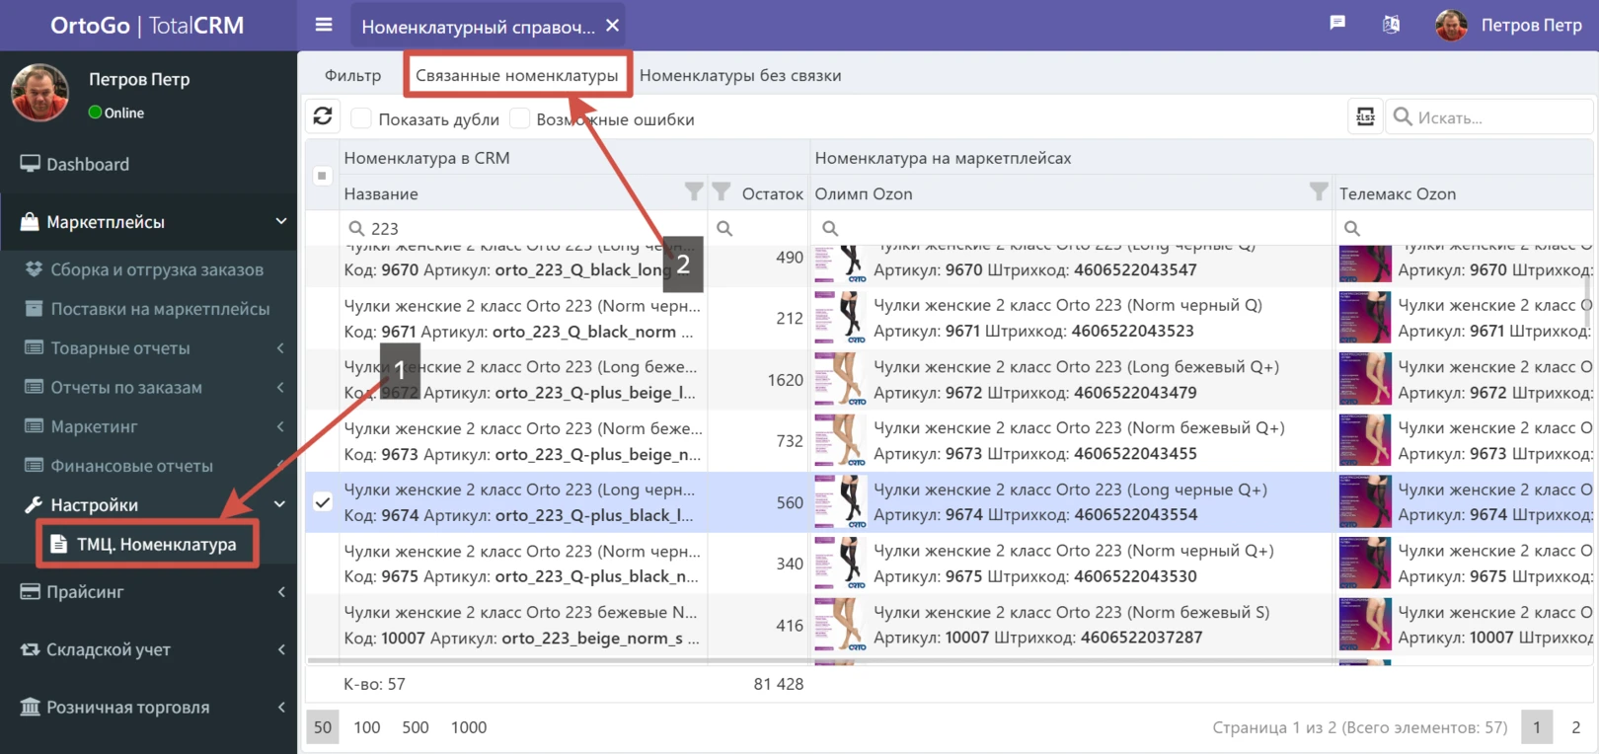The width and height of the screenshot is (1599, 754).
Task: Select row with Код 9671
Action: [x=323, y=318]
